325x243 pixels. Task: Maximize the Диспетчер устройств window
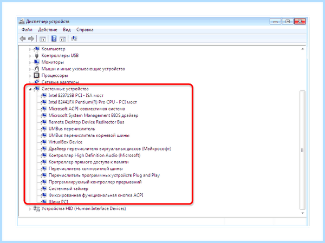tap(288, 21)
